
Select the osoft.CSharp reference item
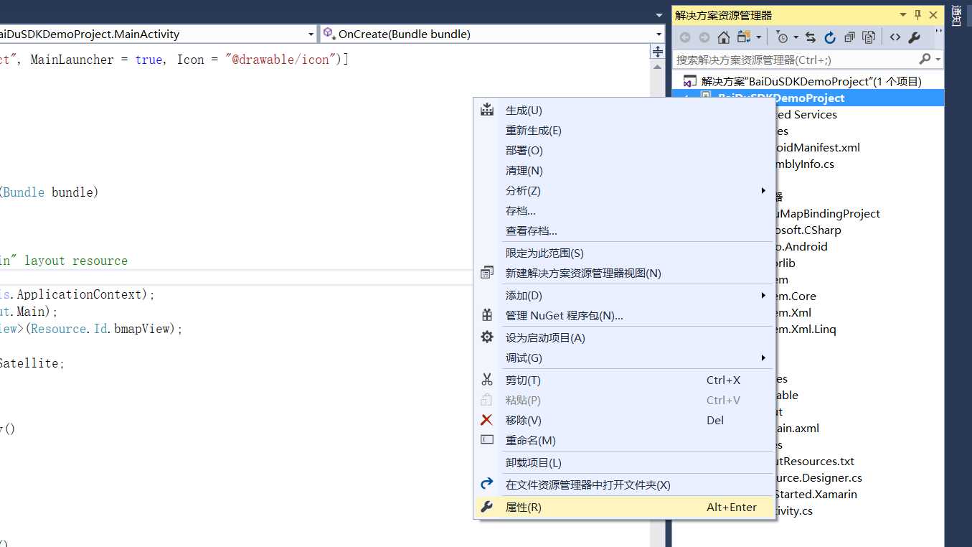click(808, 230)
